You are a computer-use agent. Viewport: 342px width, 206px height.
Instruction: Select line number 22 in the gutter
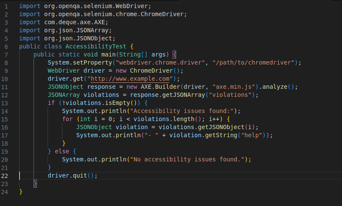click(5, 175)
